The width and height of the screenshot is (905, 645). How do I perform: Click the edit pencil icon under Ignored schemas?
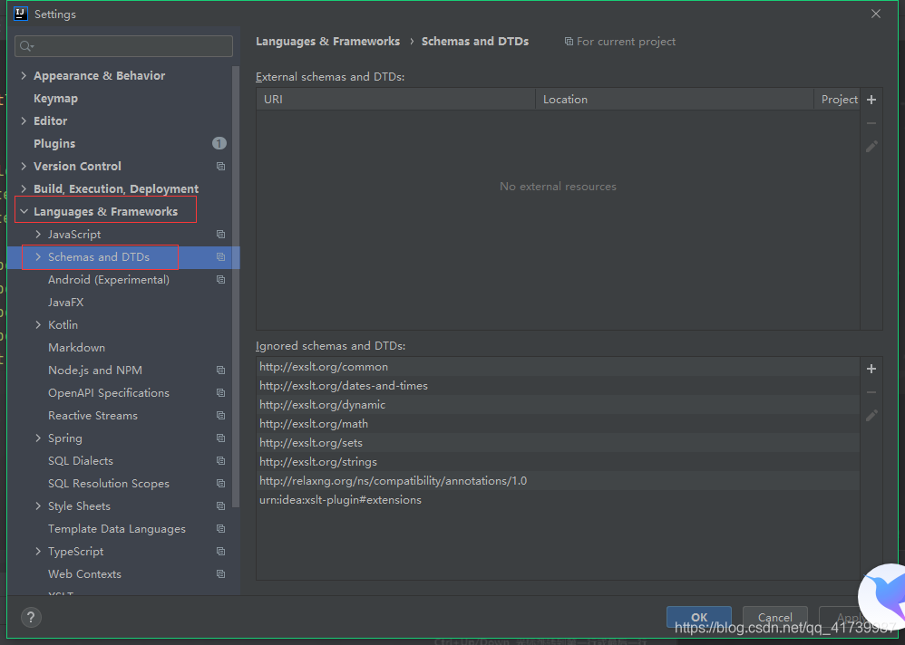coord(871,416)
